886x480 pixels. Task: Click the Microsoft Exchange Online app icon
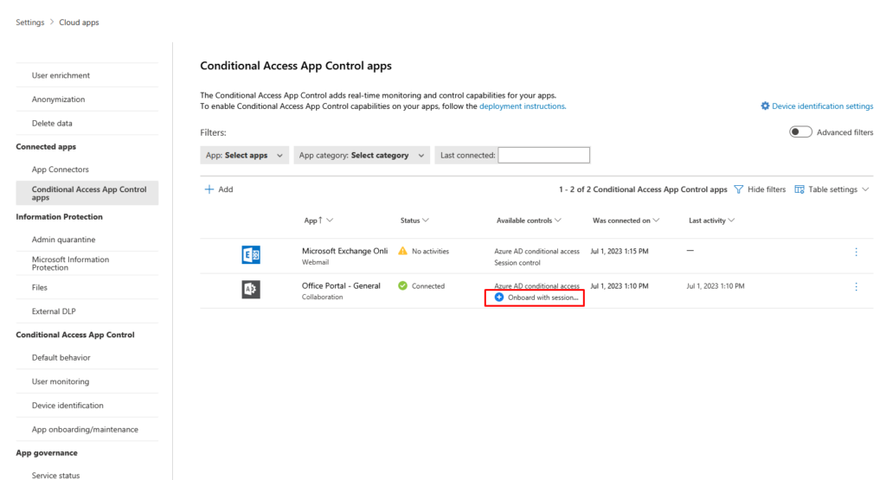[x=251, y=254]
